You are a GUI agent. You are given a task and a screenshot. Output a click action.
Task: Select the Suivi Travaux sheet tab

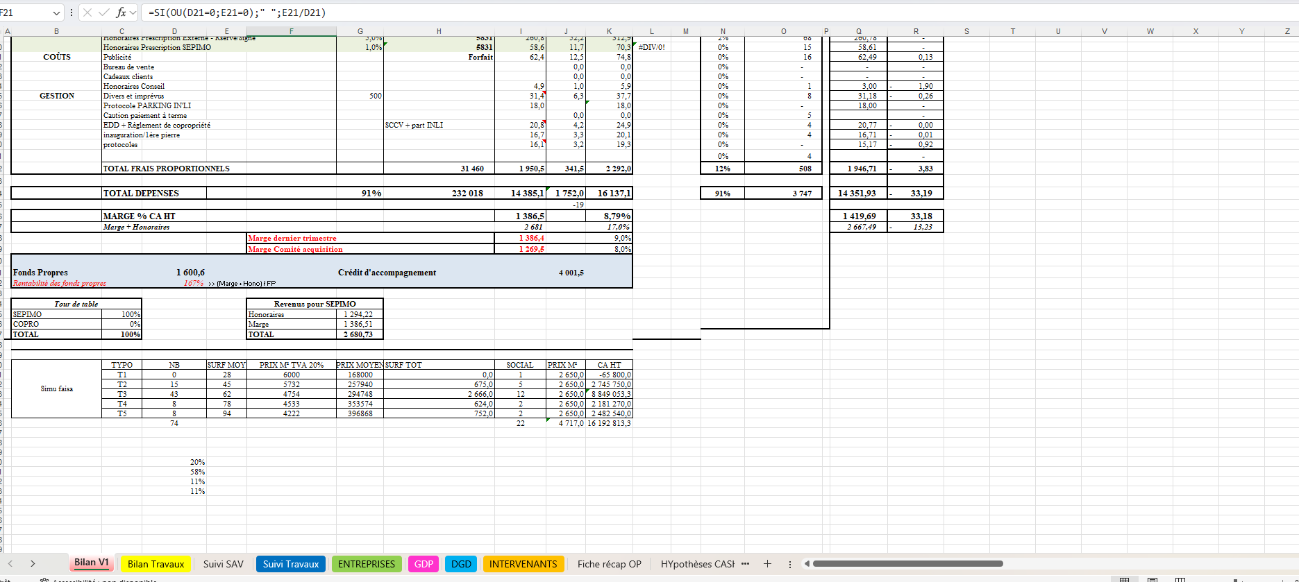pos(290,564)
